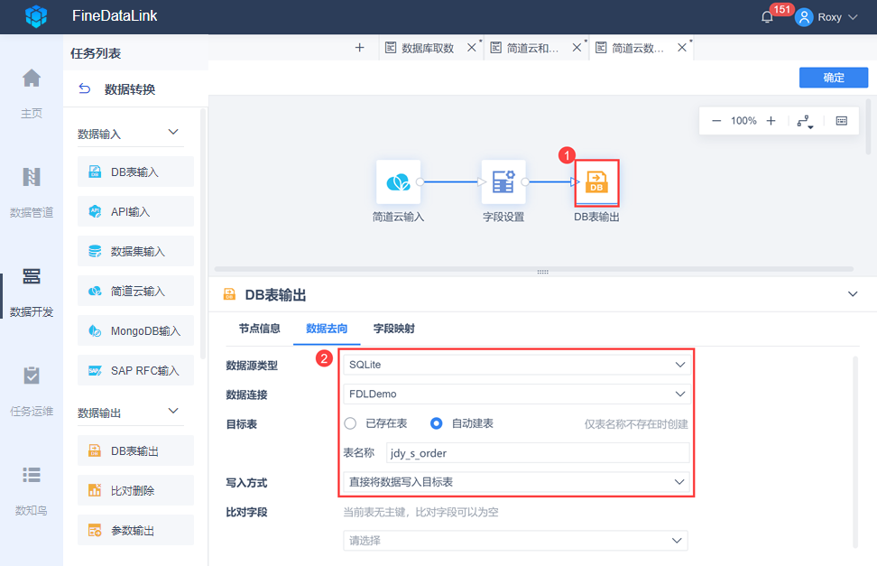Open 比对字段 请选择 dropdown
This screenshot has width=877, height=566.
pos(515,540)
